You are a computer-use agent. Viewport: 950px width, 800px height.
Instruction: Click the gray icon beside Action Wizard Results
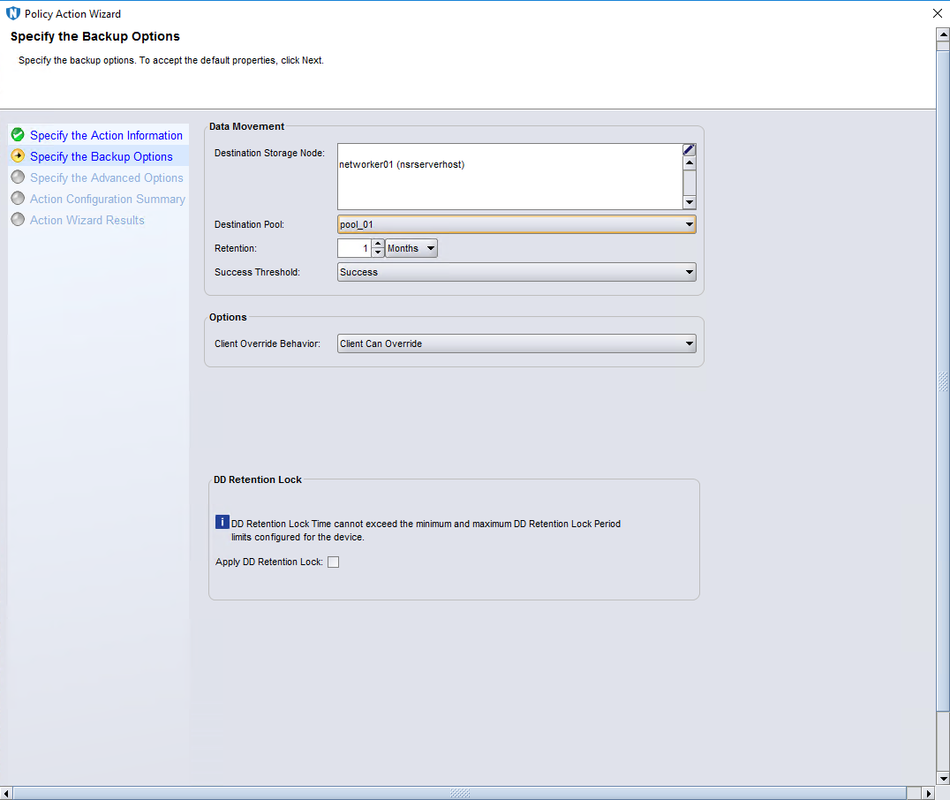point(18,220)
